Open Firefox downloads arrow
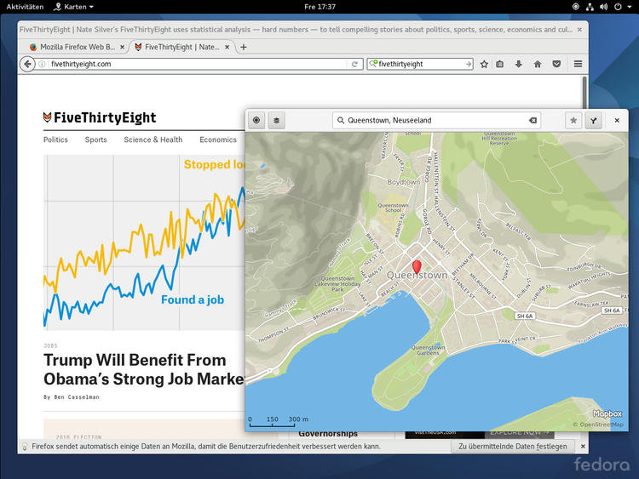The image size is (639, 479). point(518,64)
